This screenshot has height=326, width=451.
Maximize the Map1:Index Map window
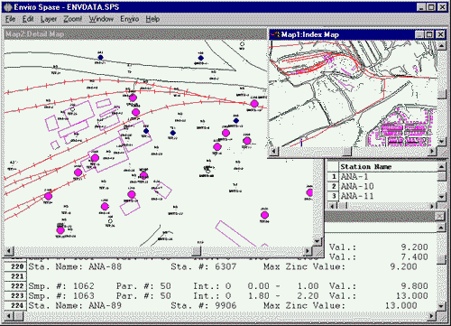(x=429, y=34)
